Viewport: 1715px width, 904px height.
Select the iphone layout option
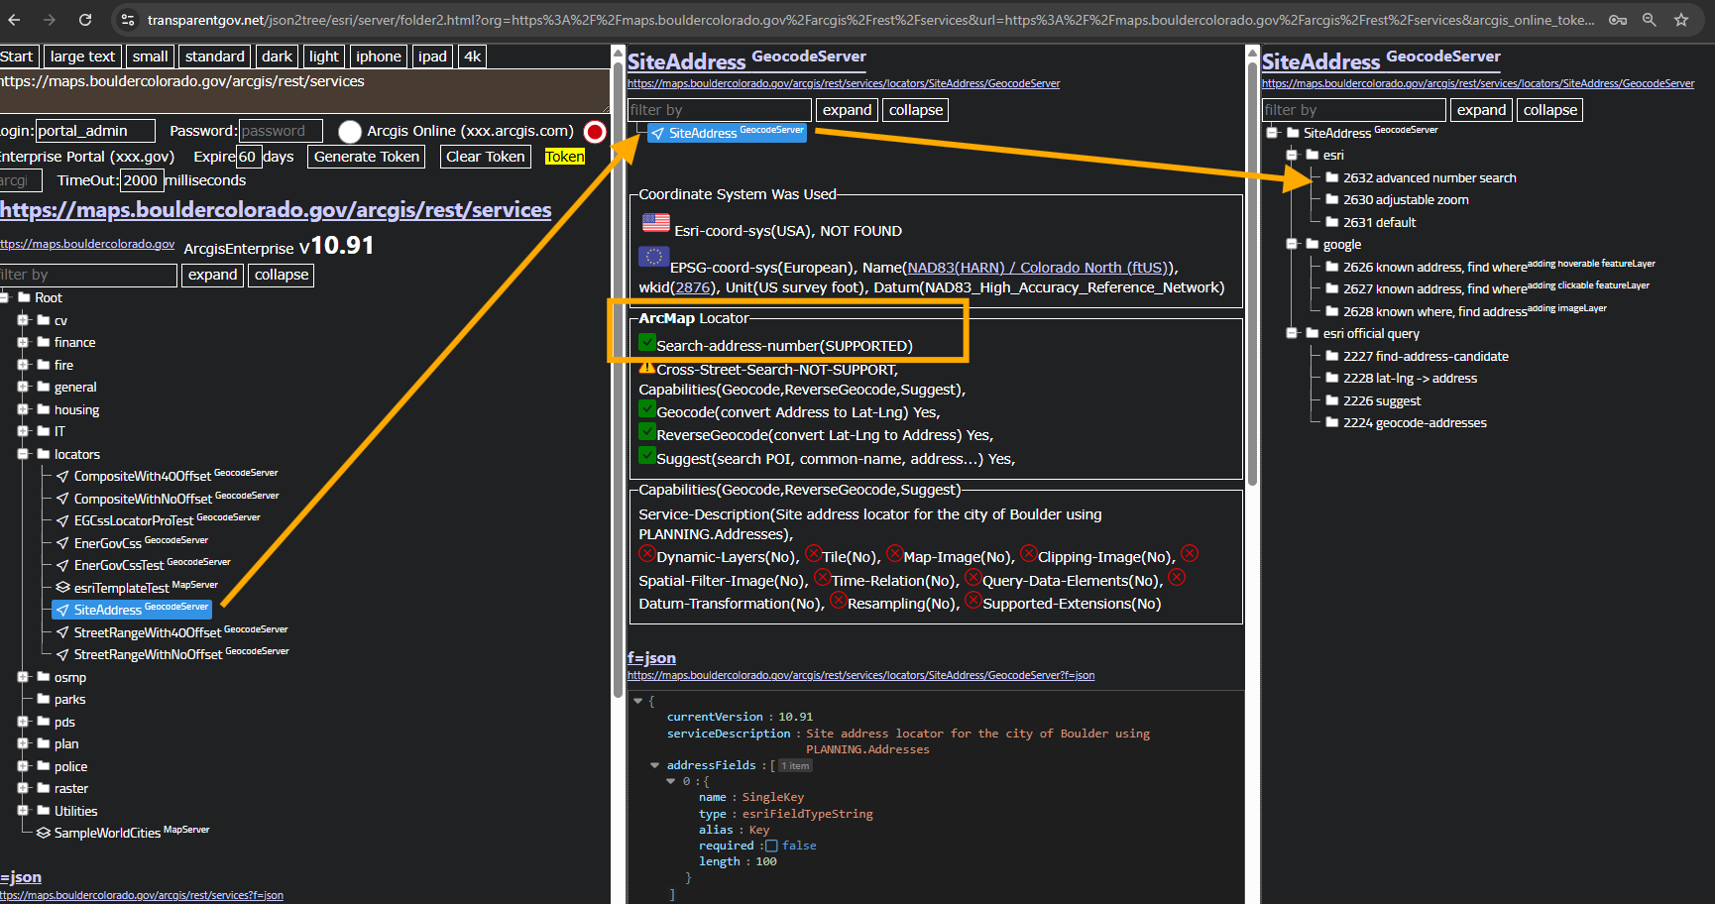[x=379, y=56]
